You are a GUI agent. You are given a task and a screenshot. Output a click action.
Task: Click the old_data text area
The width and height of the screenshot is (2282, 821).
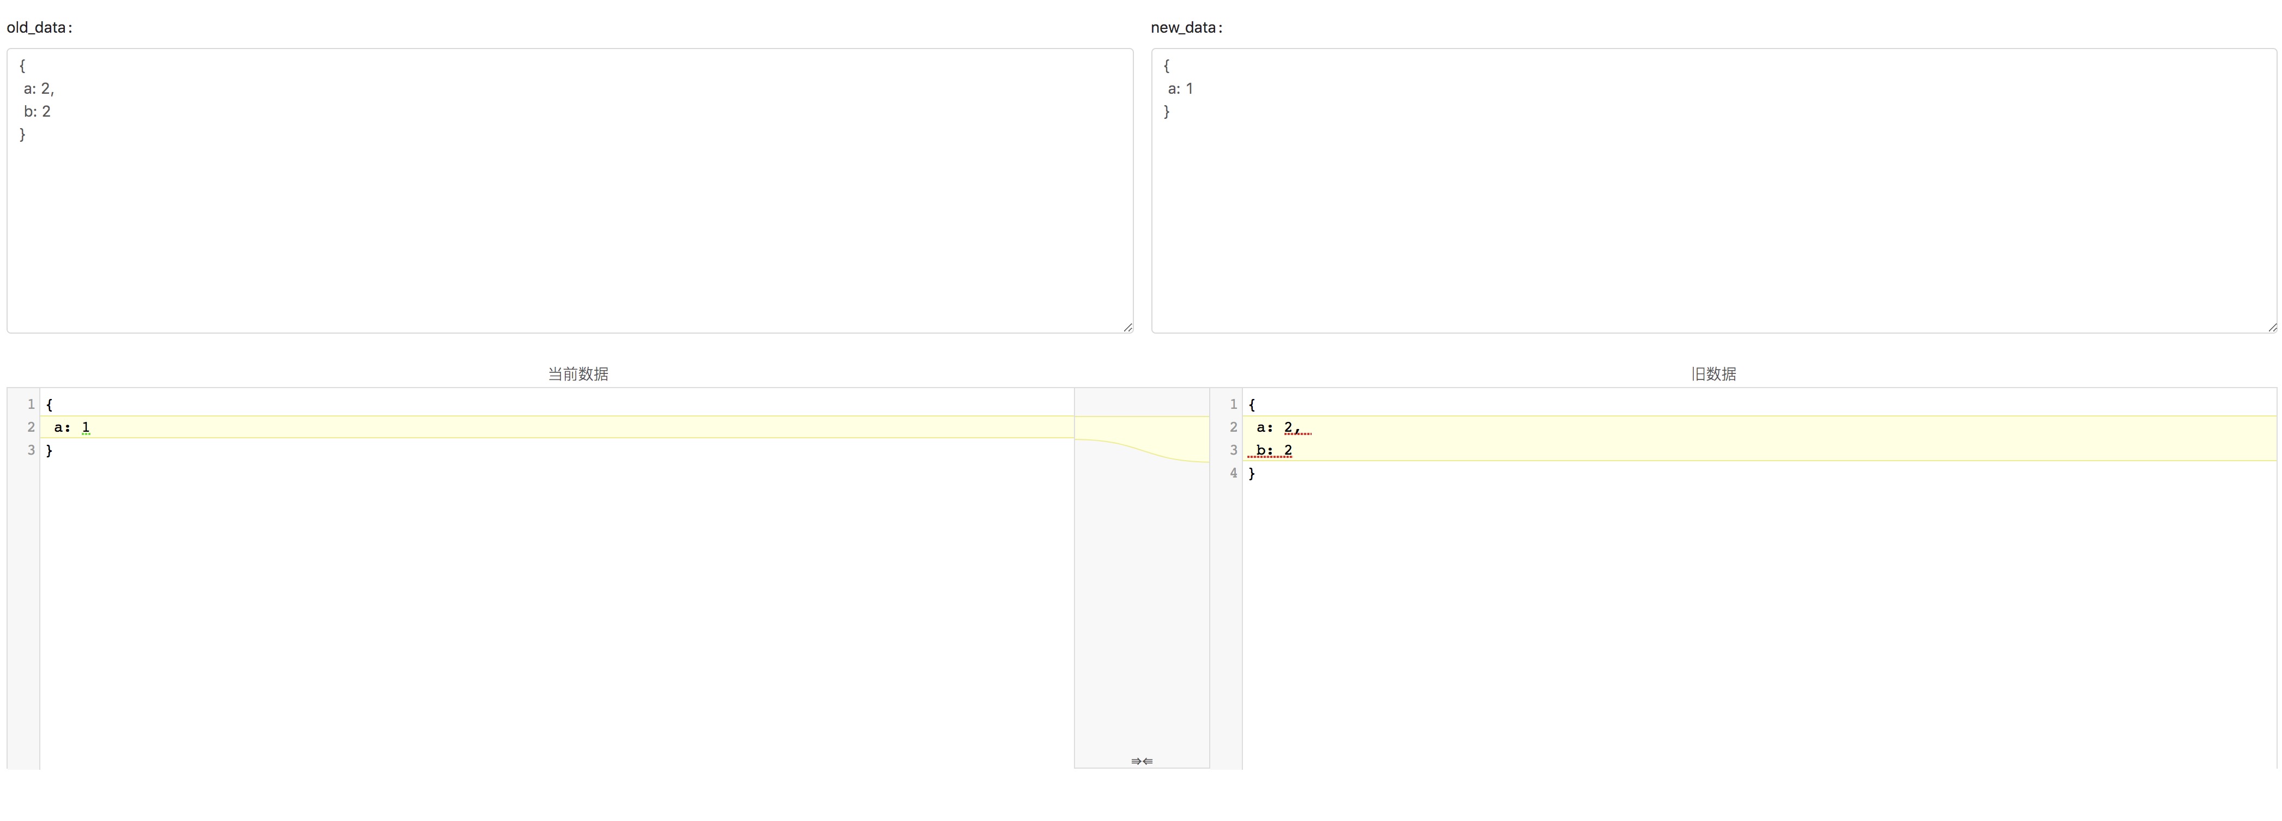pyautogui.click(x=570, y=190)
